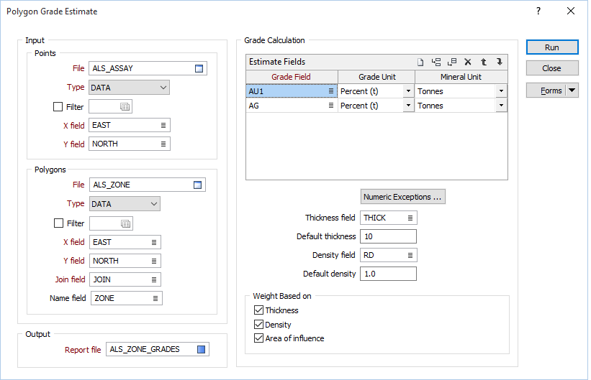Click the Mineral Unit column header

pos(461,77)
